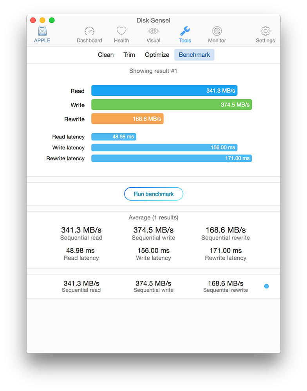Click the green window zoom button
This screenshot has height=391, width=307.
pyautogui.click(x=52, y=20)
